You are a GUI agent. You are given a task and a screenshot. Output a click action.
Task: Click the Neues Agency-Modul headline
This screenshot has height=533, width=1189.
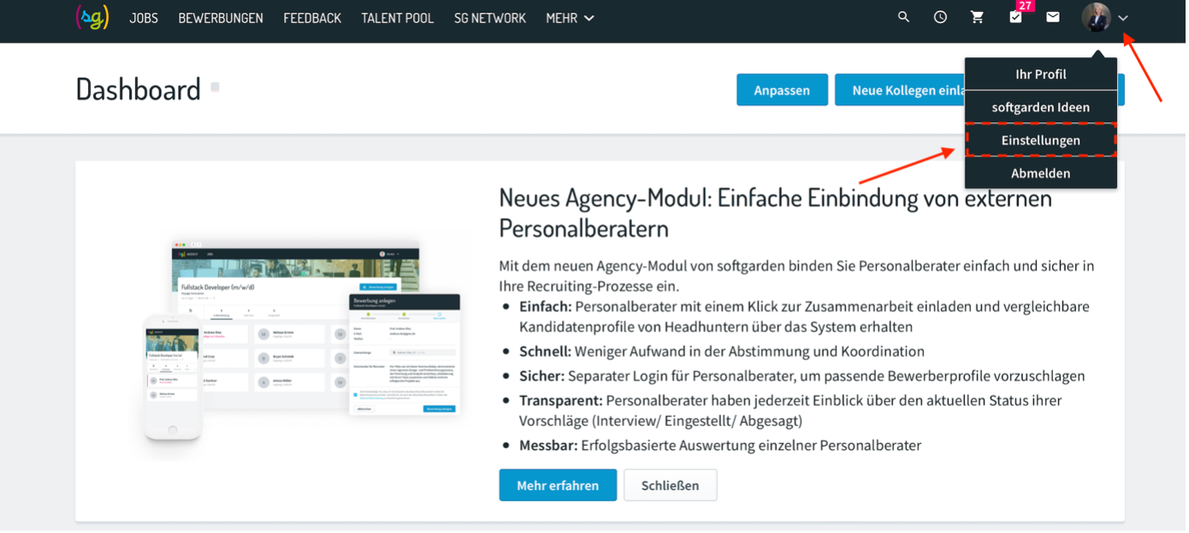tap(777, 213)
